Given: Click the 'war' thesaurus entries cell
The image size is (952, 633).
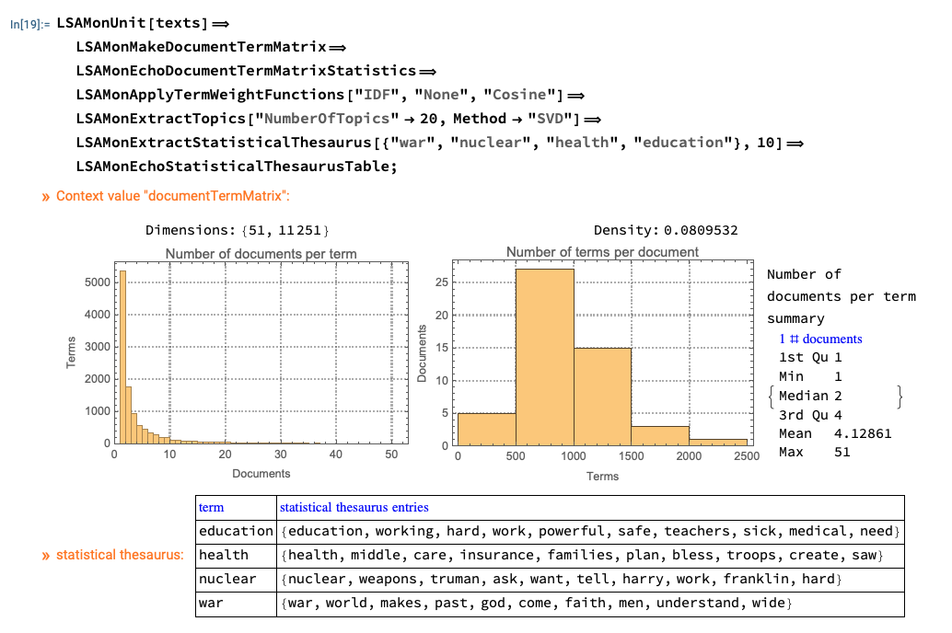Looking at the screenshot, I should 535,603.
